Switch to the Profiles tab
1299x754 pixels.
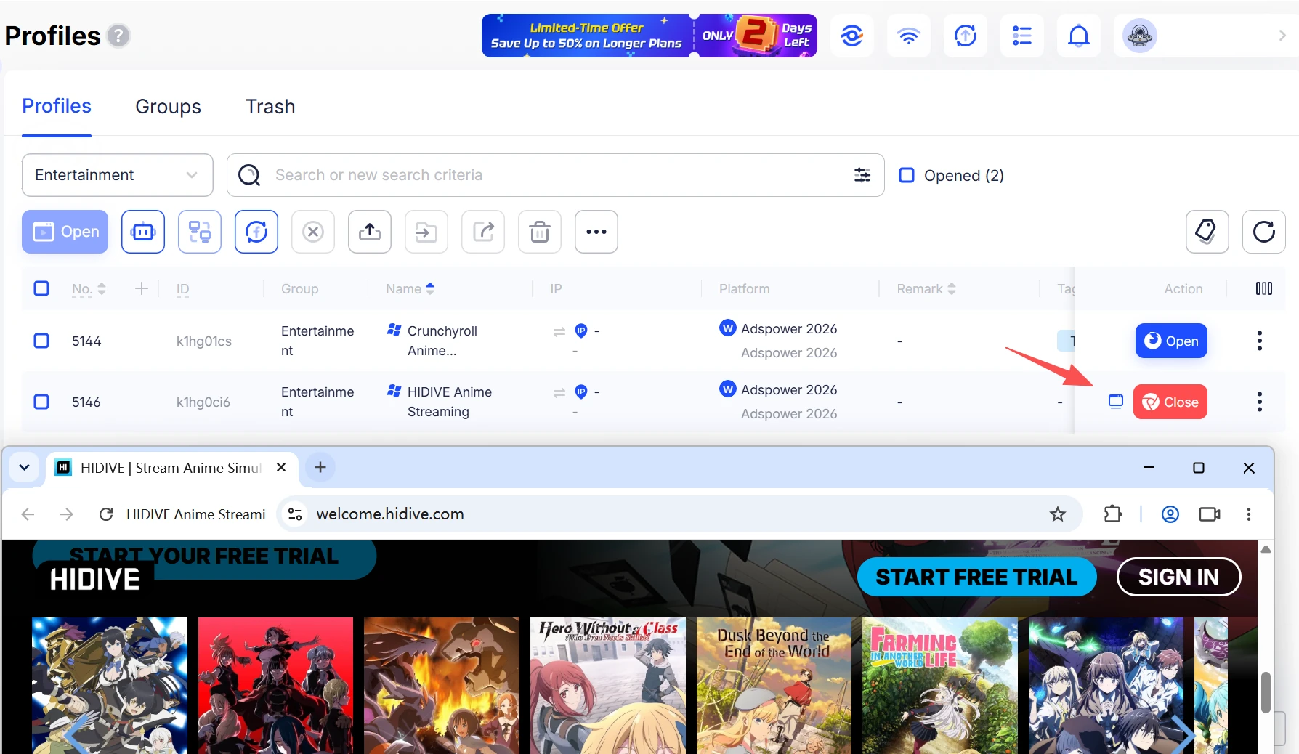[57, 106]
